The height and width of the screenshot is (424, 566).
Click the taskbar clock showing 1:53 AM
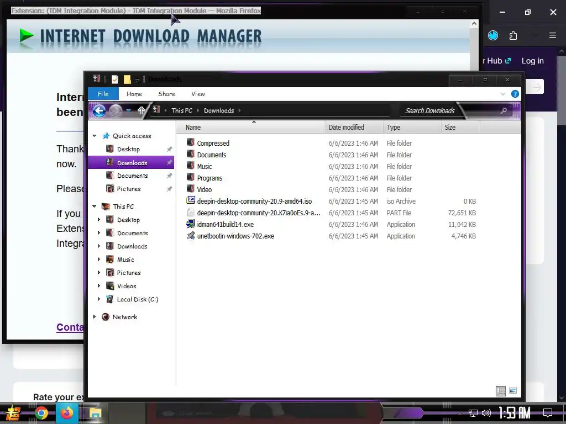pos(515,413)
